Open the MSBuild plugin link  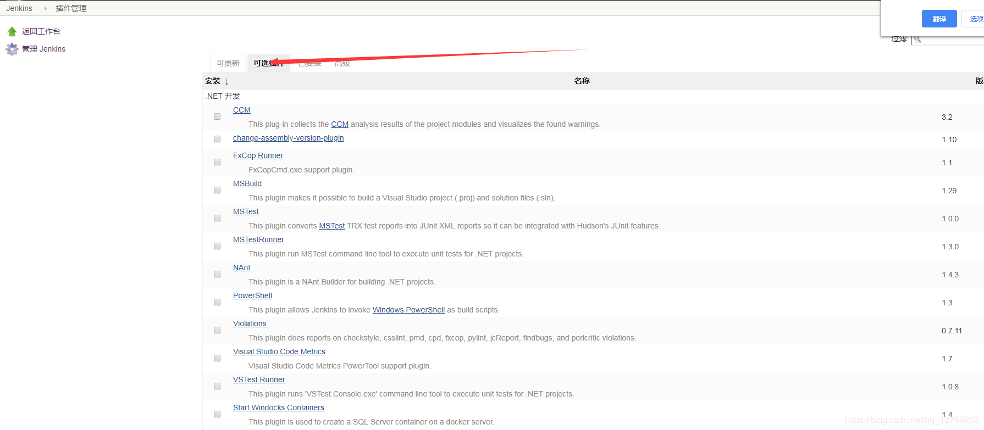click(247, 183)
